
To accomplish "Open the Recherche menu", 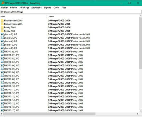I will point(36,8).
